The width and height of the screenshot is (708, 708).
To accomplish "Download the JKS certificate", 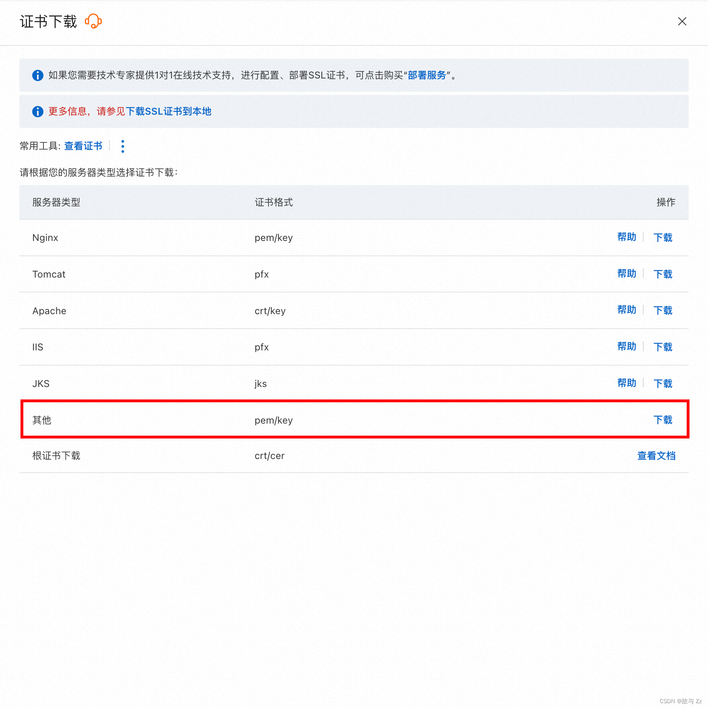I will (663, 383).
